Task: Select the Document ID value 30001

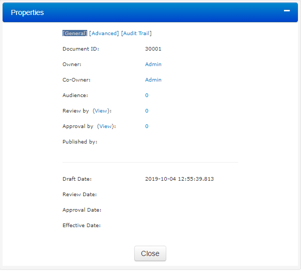Action: point(153,49)
